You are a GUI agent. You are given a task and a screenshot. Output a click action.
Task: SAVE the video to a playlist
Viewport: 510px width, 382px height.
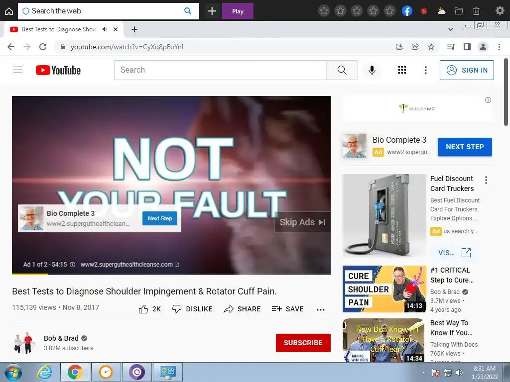[287, 309]
